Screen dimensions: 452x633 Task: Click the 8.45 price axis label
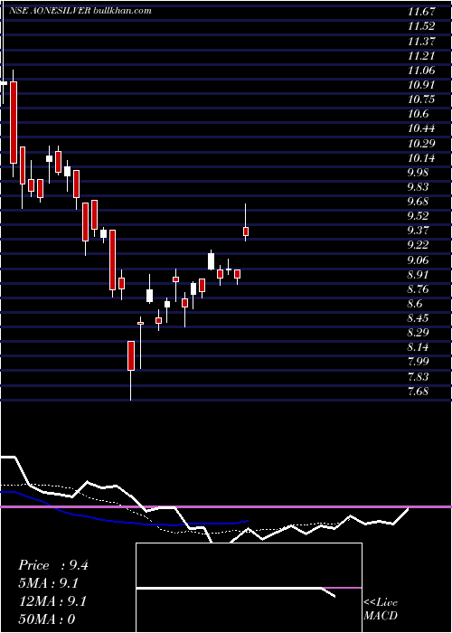[419, 318]
